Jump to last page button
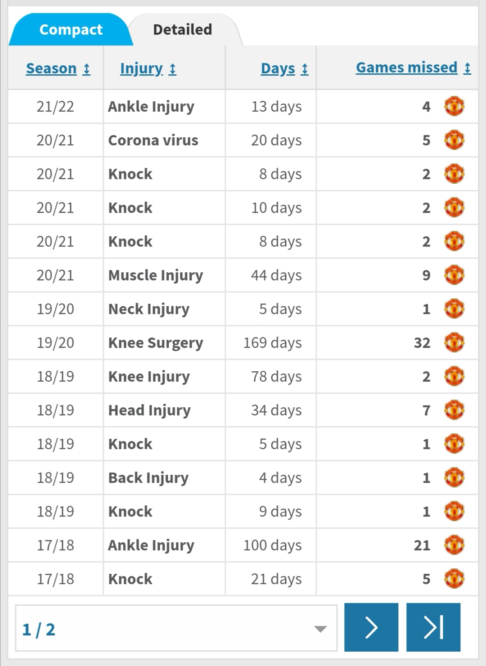Image resolution: width=486 pixels, height=666 pixels. coord(433,627)
